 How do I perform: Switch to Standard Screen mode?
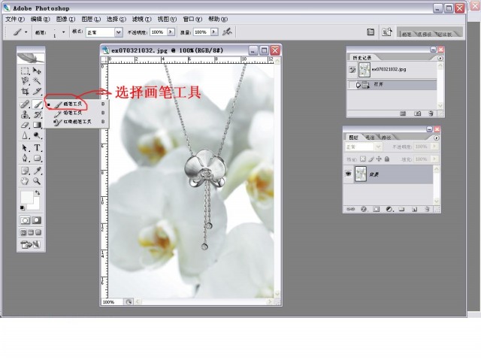23,232
